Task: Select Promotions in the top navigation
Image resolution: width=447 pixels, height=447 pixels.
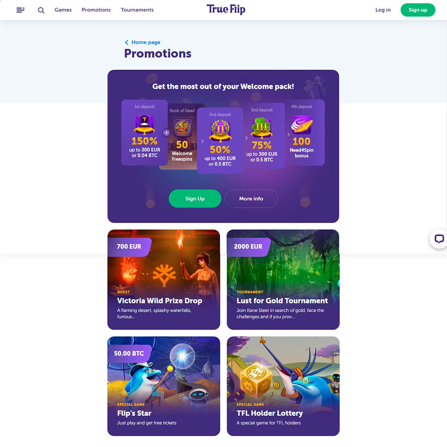Action: (x=96, y=10)
